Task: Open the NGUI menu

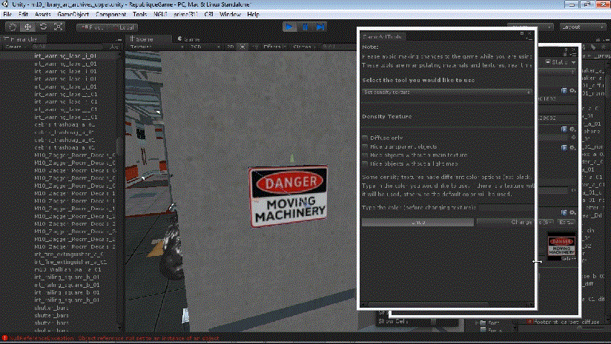Action: pyautogui.click(x=160, y=14)
